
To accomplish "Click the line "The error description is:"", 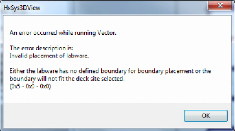I will coord(42,48).
